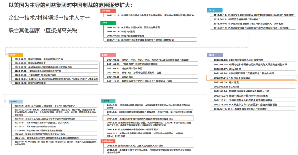This screenshot has height=155, width=298.
Task: Select the 2023.5.23 Japan equipment control entry
Action: [x=35, y=127]
